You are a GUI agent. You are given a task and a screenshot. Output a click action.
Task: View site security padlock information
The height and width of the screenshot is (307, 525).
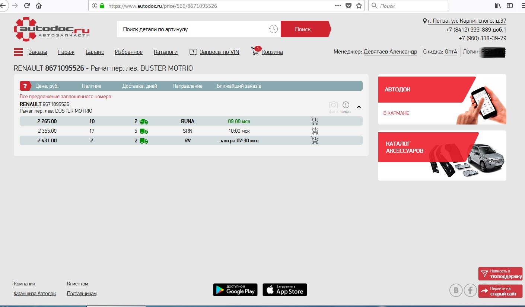[102, 6]
